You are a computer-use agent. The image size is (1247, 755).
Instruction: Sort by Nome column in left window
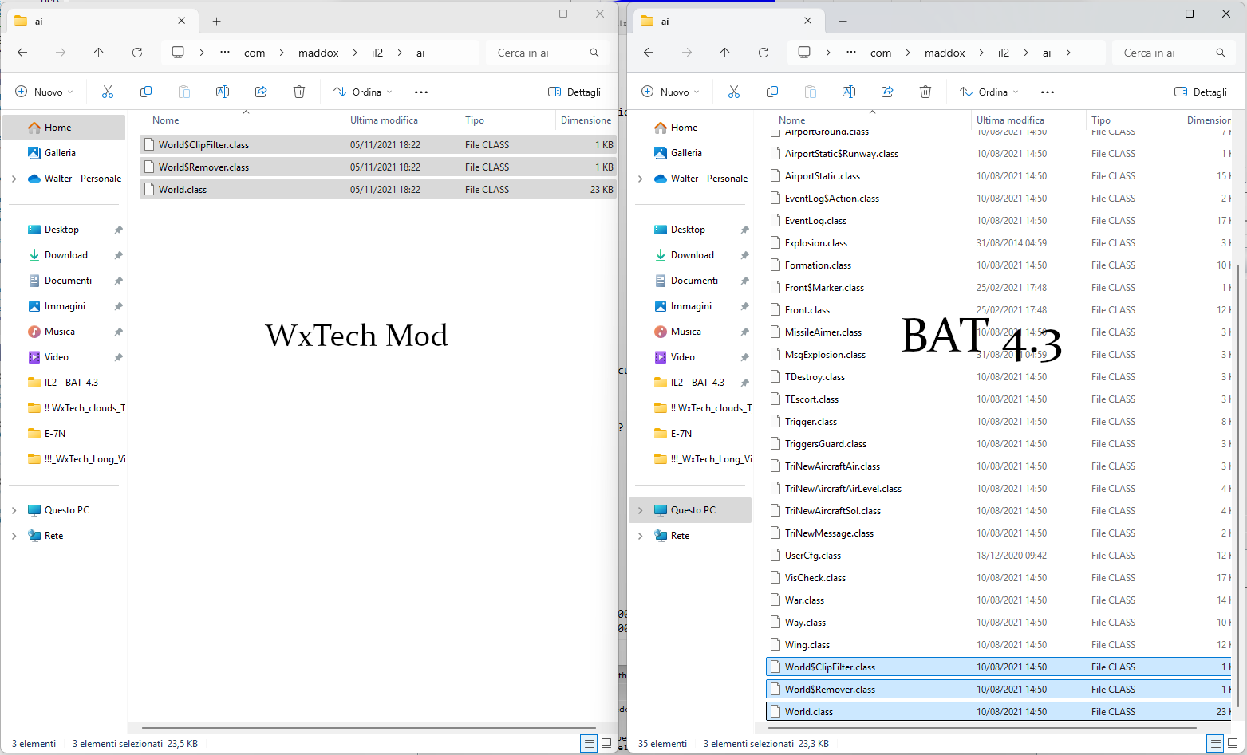[x=166, y=120]
